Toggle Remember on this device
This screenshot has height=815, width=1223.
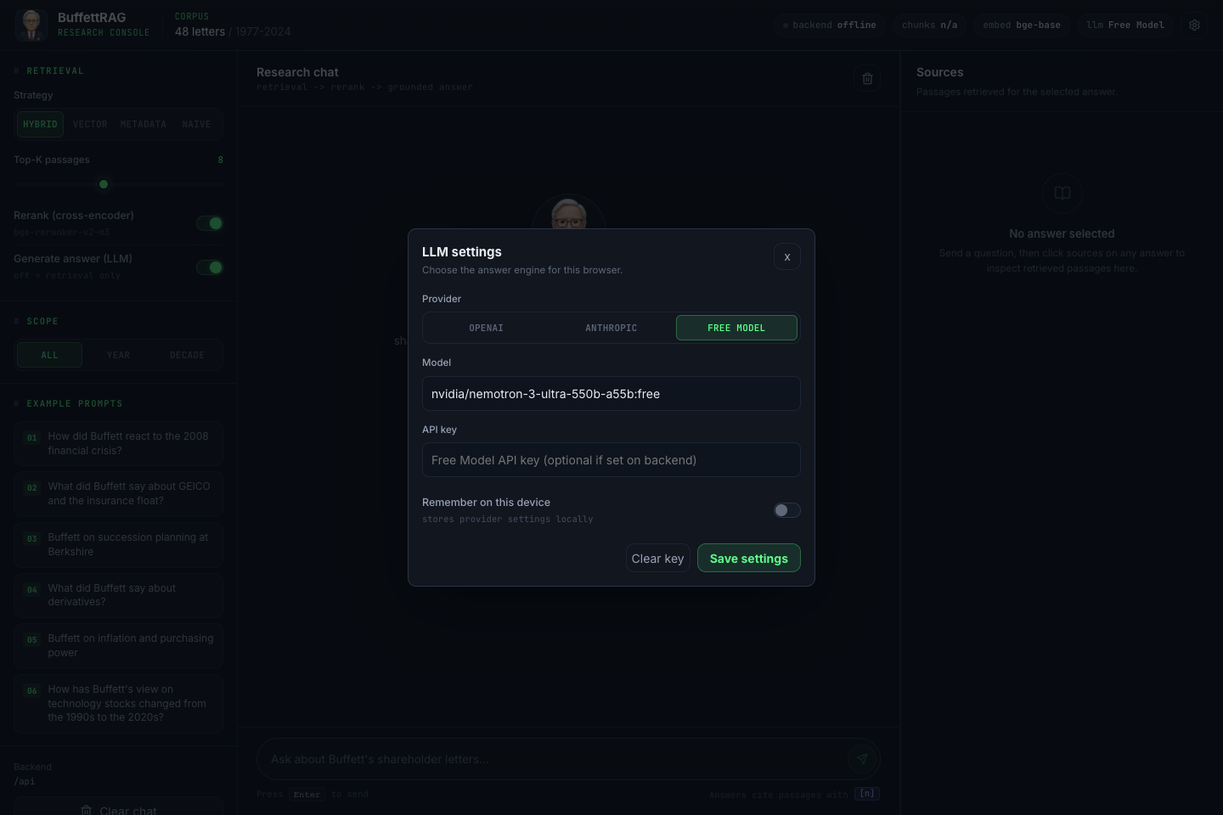pyautogui.click(x=787, y=510)
